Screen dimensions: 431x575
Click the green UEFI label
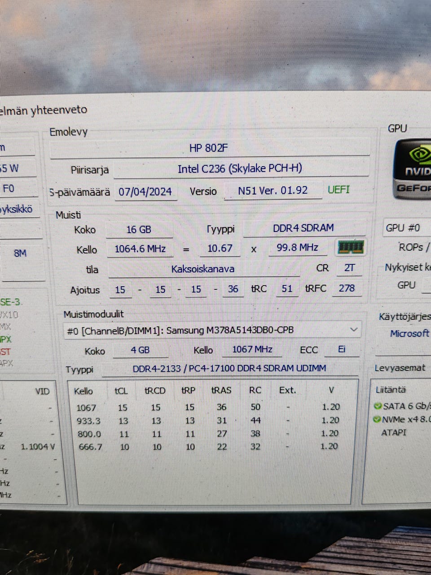(339, 190)
